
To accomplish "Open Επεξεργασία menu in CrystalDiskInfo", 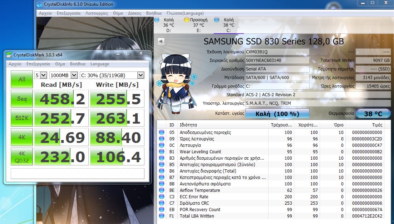I will coord(69,13).
